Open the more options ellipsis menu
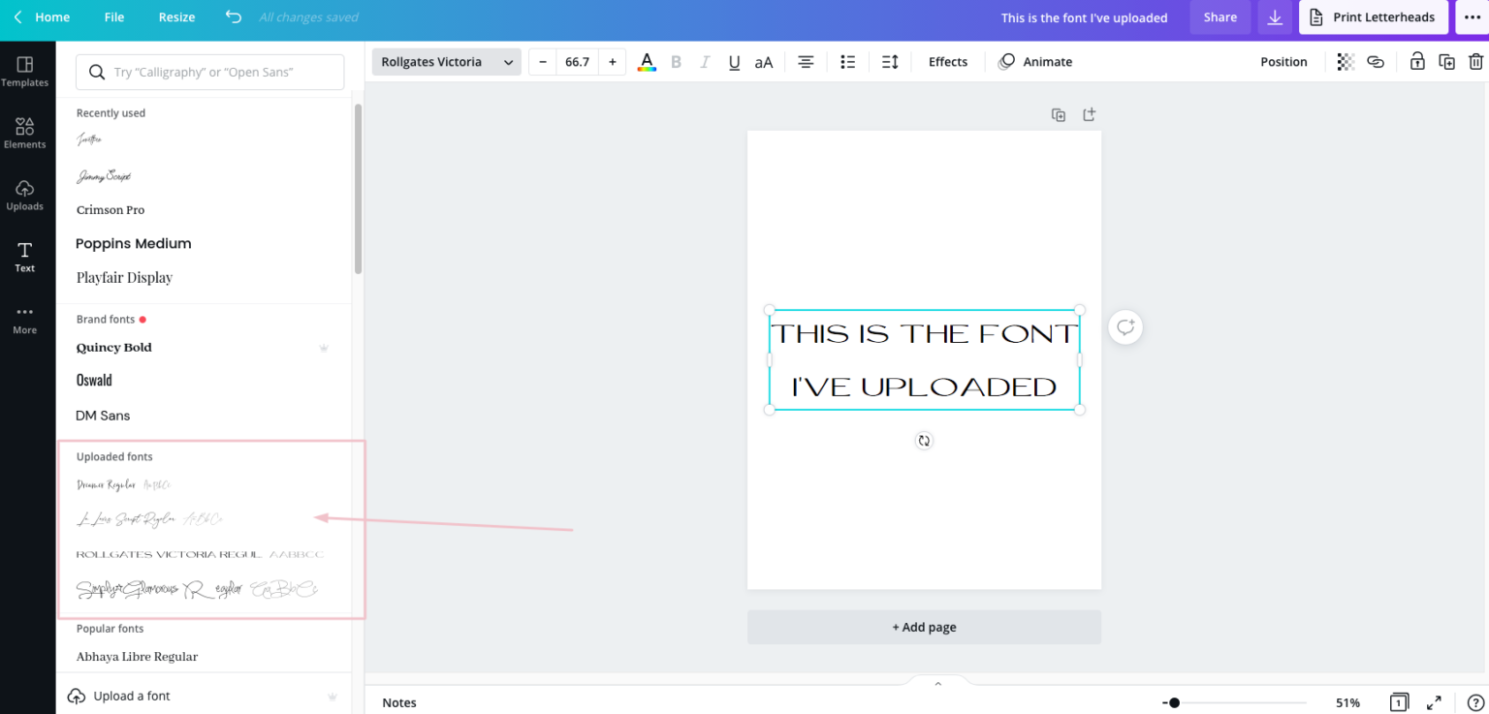The height and width of the screenshot is (714, 1489). (1473, 16)
